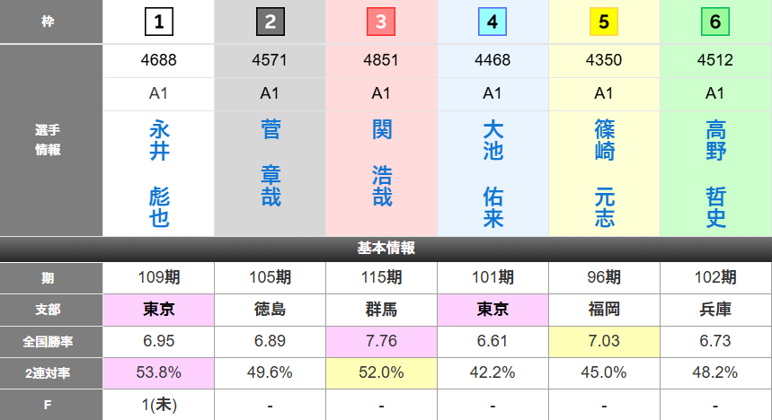Viewport: 772px width, 420px height.
Task: Click the red lane 3 number badge
Action: (x=382, y=22)
